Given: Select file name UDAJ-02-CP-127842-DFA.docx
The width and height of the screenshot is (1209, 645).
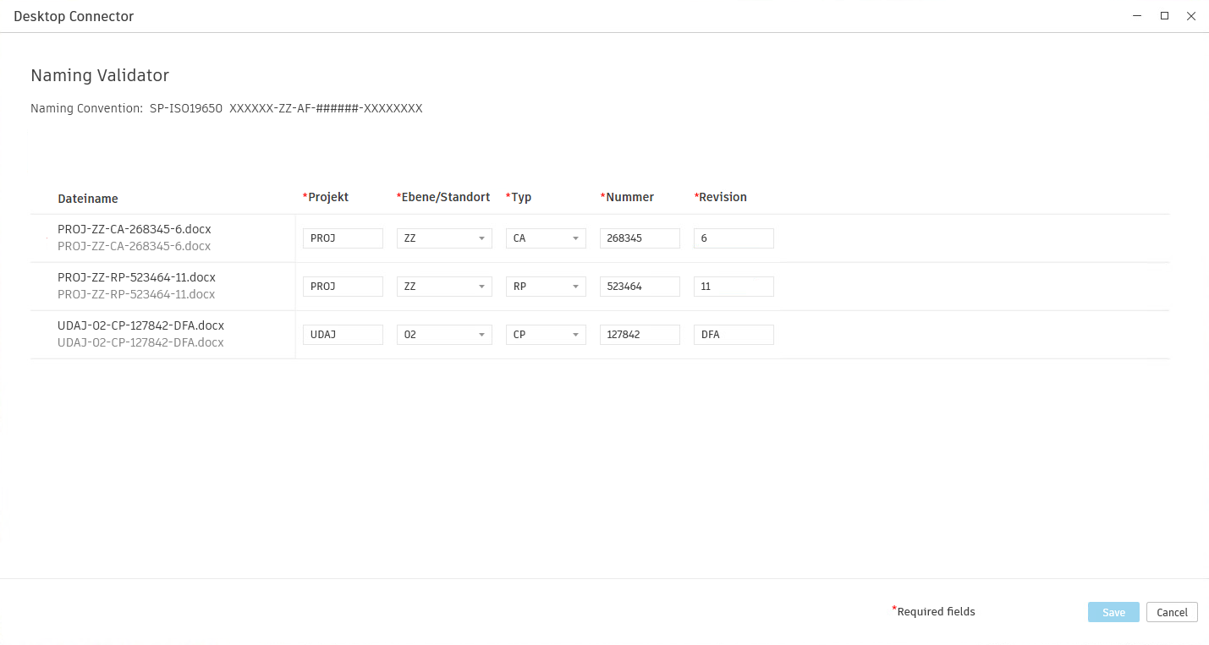Looking at the screenshot, I should 140,325.
